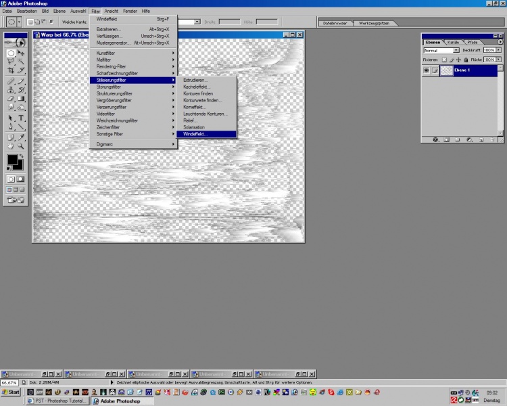Create a new layer icon
The height and width of the screenshot is (406, 507).
click(481, 139)
